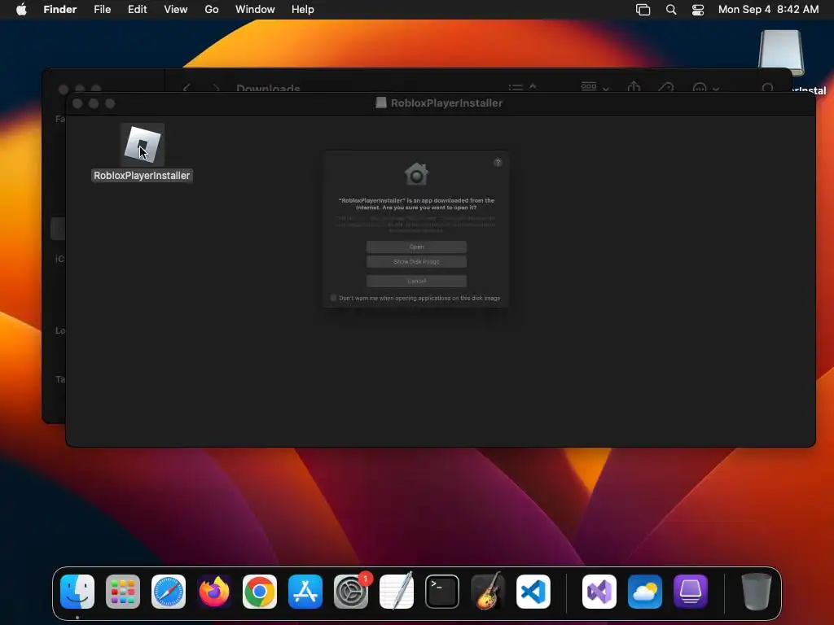Click the RobloxPlayerInstaller file name label
This screenshot has width=834, height=625.
tap(142, 176)
